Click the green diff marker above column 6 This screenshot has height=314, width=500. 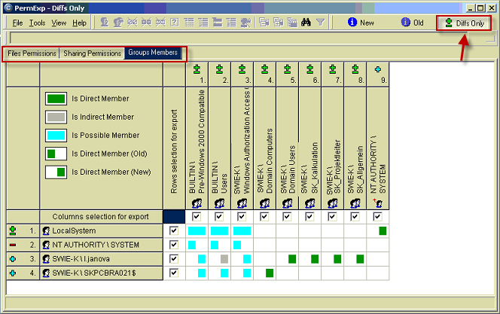[310, 69]
